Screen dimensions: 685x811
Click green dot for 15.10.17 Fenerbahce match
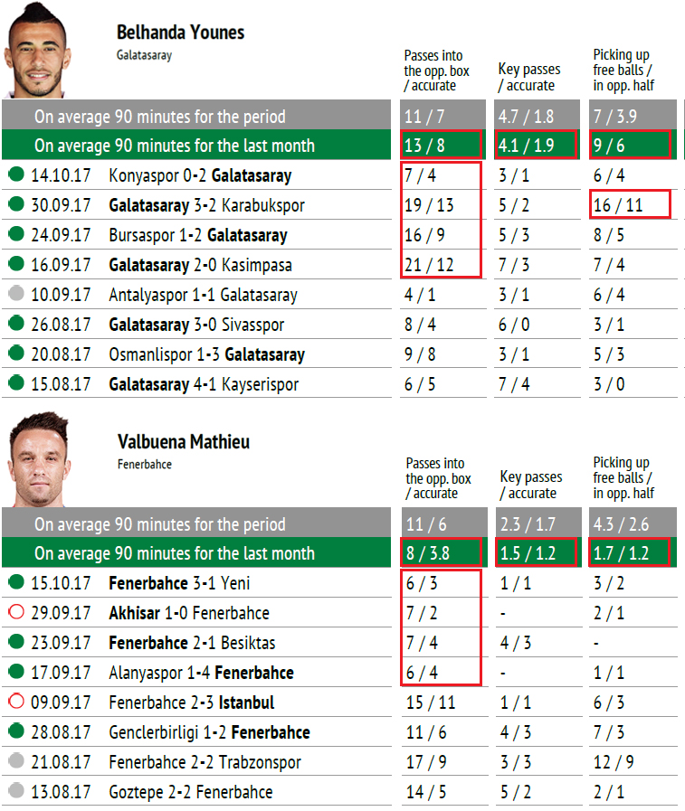(x=16, y=582)
